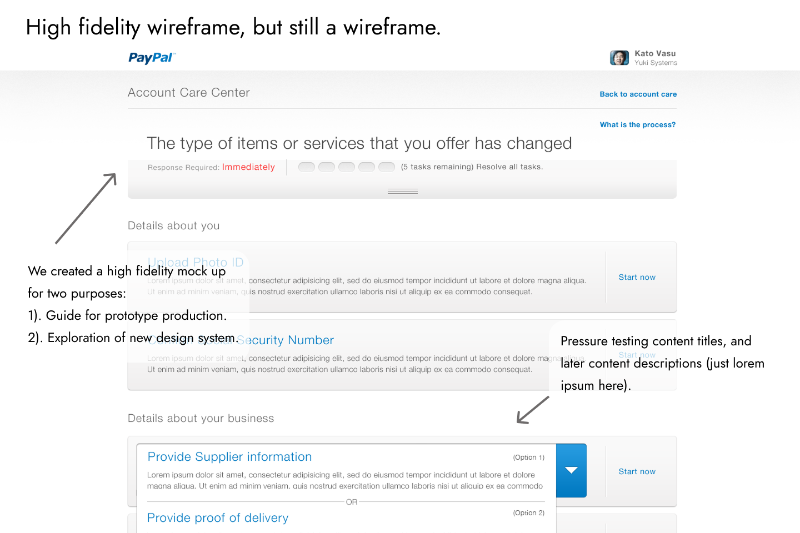Image resolution: width=800 pixels, height=533 pixels.
Task: Click Start now for Social Security Number
Action: coord(637,355)
